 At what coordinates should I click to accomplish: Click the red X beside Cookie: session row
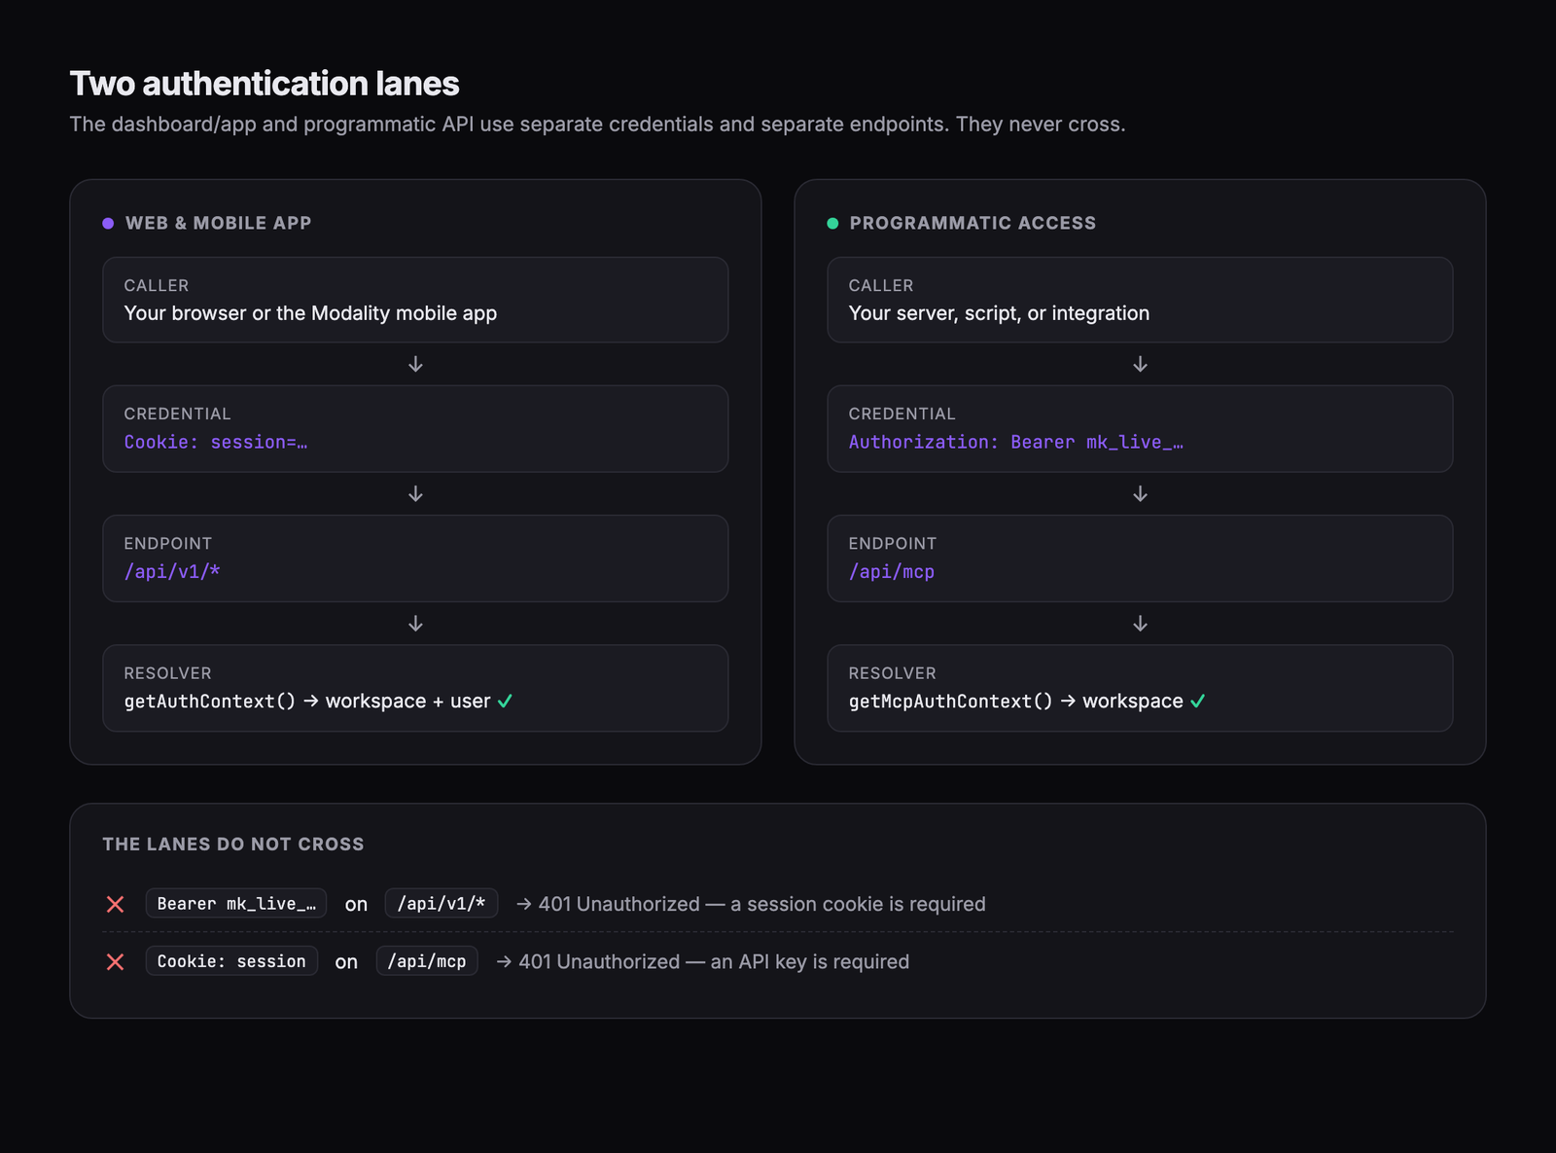tap(115, 961)
